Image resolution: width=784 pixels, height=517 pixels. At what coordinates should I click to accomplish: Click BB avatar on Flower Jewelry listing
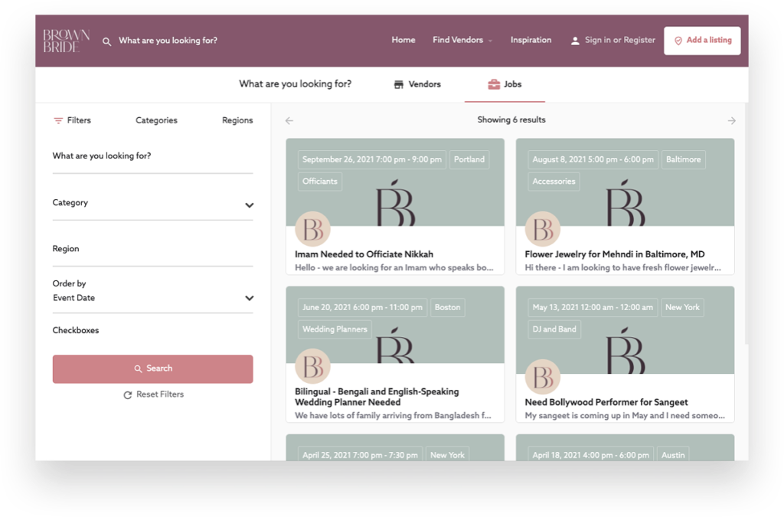point(543,229)
